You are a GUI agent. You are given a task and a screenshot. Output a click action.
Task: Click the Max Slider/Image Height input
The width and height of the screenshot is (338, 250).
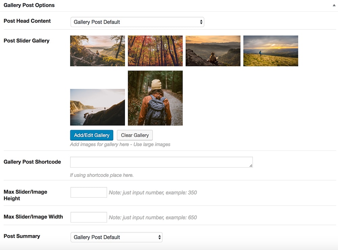(x=89, y=192)
